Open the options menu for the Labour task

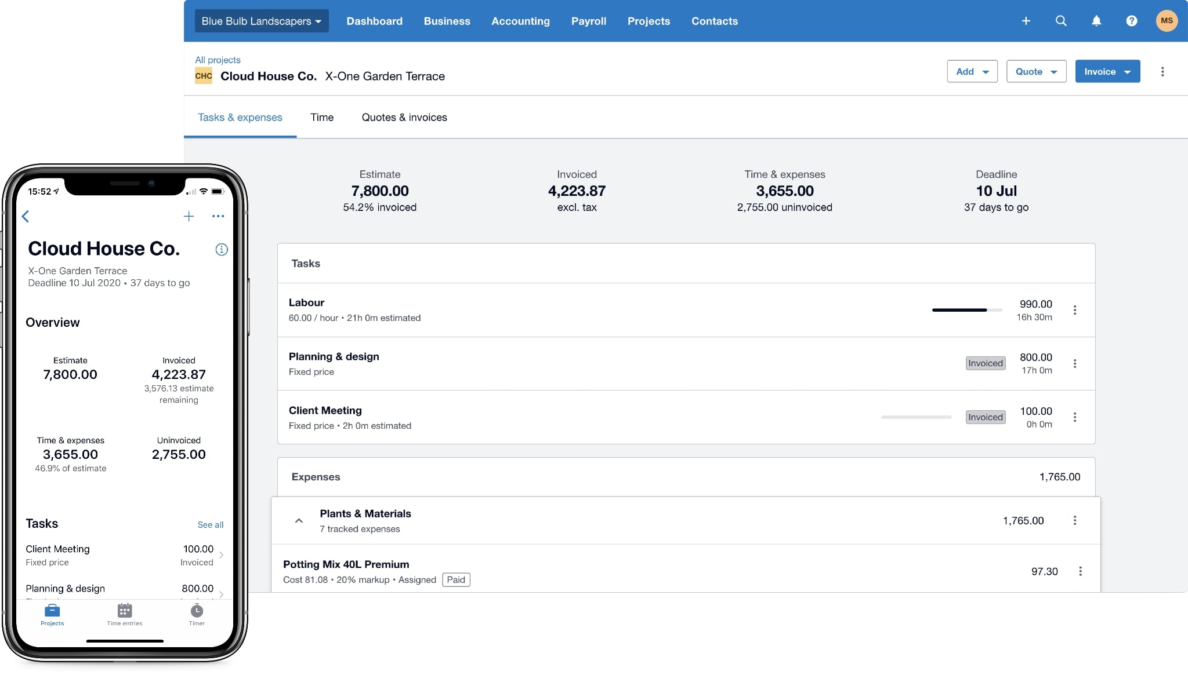(x=1075, y=311)
